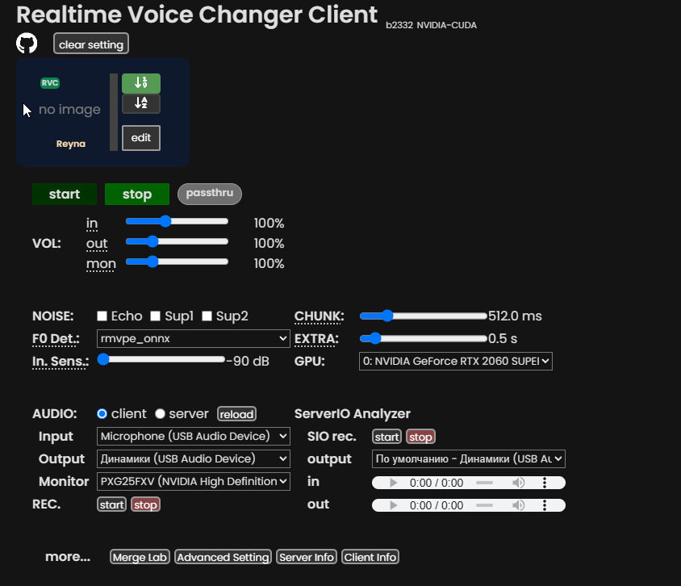Sort model slots alphabetically
Screen dimensions: 681x586
(141, 103)
